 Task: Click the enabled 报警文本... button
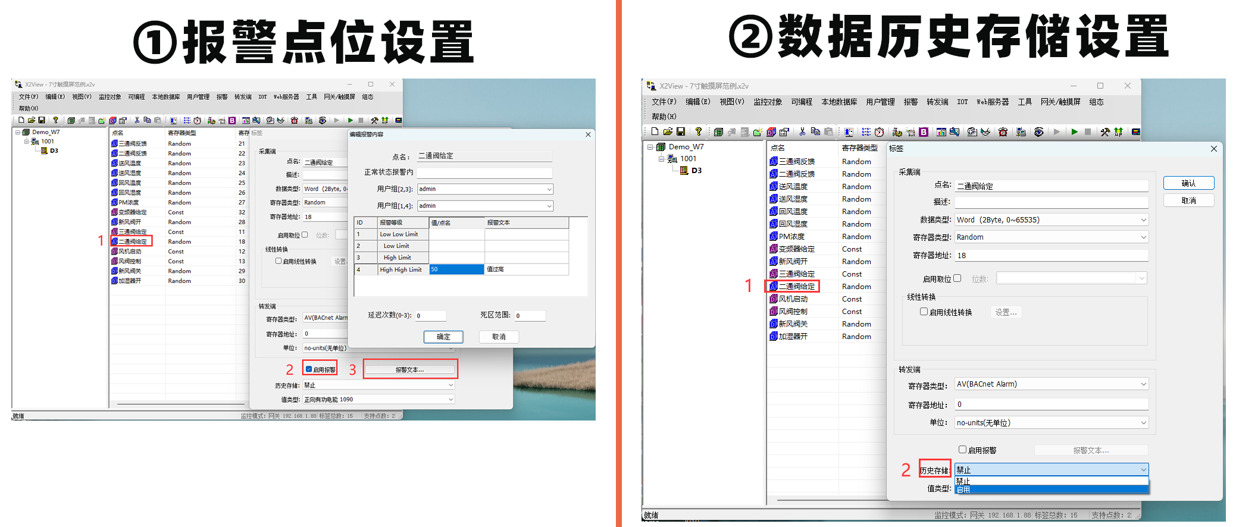click(x=410, y=369)
